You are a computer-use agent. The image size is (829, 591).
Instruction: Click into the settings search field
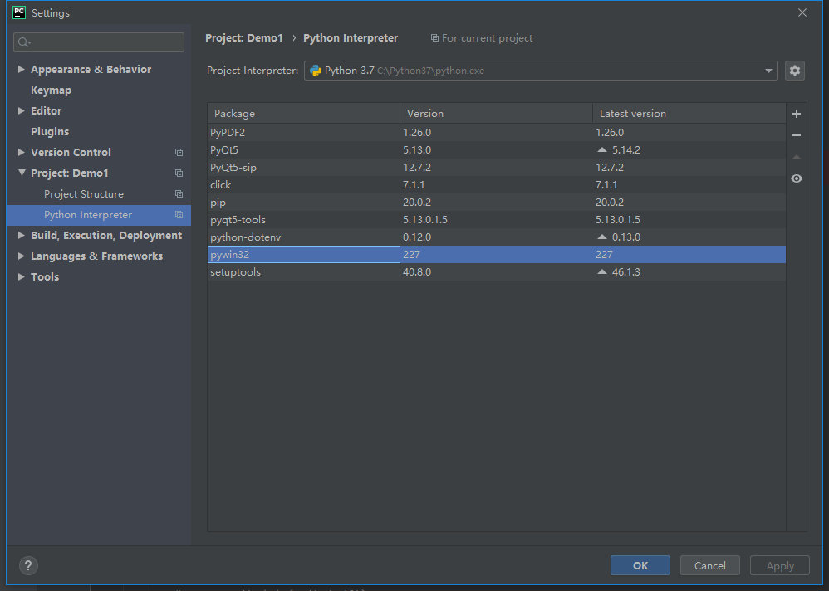(x=99, y=42)
